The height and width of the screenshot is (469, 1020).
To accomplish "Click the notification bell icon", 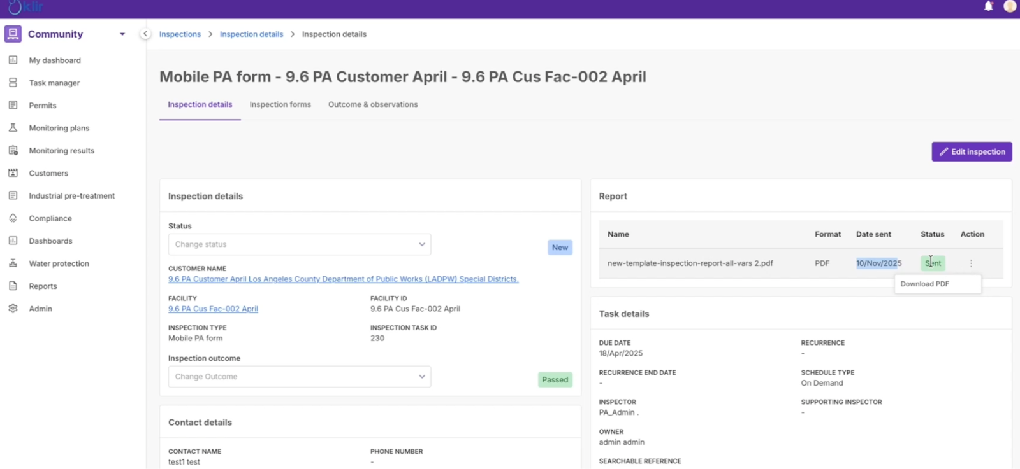I will pos(988,6).
